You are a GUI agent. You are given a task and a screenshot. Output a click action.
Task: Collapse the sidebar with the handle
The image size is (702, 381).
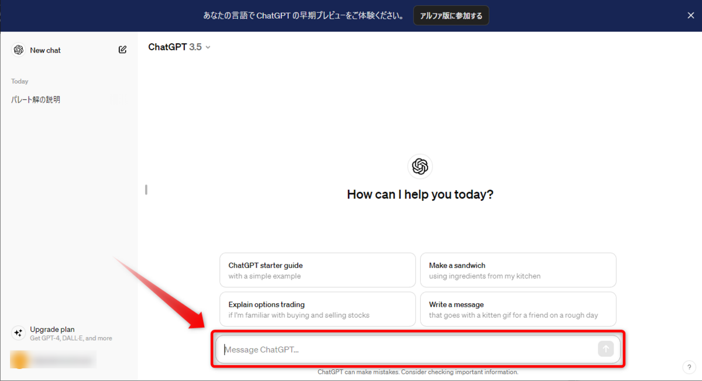tap(146, 190)
